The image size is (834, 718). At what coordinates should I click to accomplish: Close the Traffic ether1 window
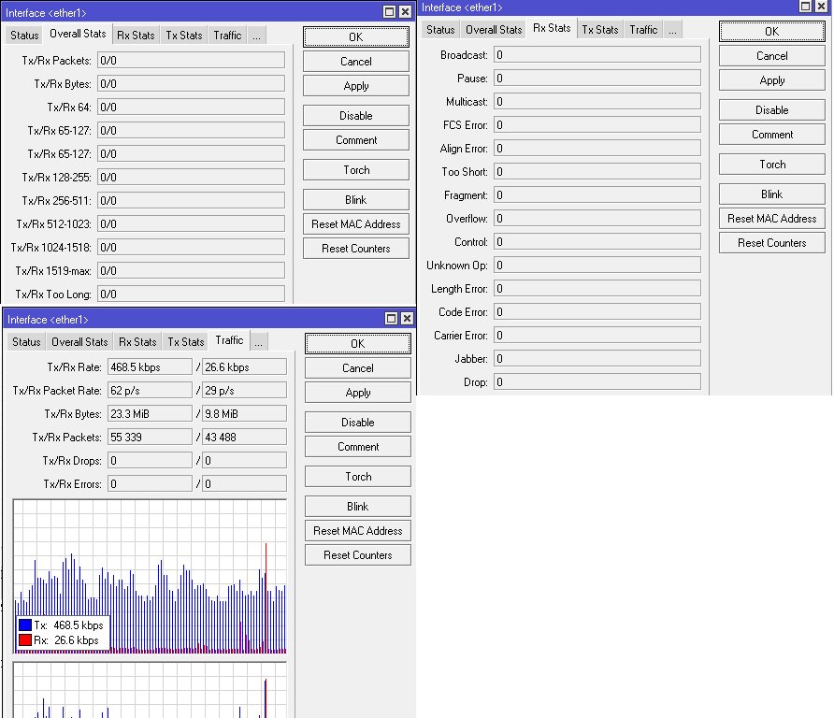tap(407, 319)
